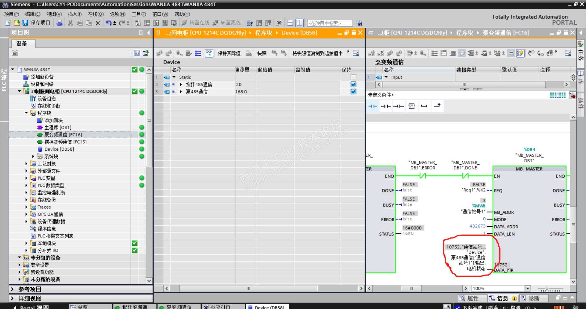Image resolution: width=586 pixels, height=309 pixels.
Task: Click the network comments speech bubble icon
Action: [x=462, y=53]
